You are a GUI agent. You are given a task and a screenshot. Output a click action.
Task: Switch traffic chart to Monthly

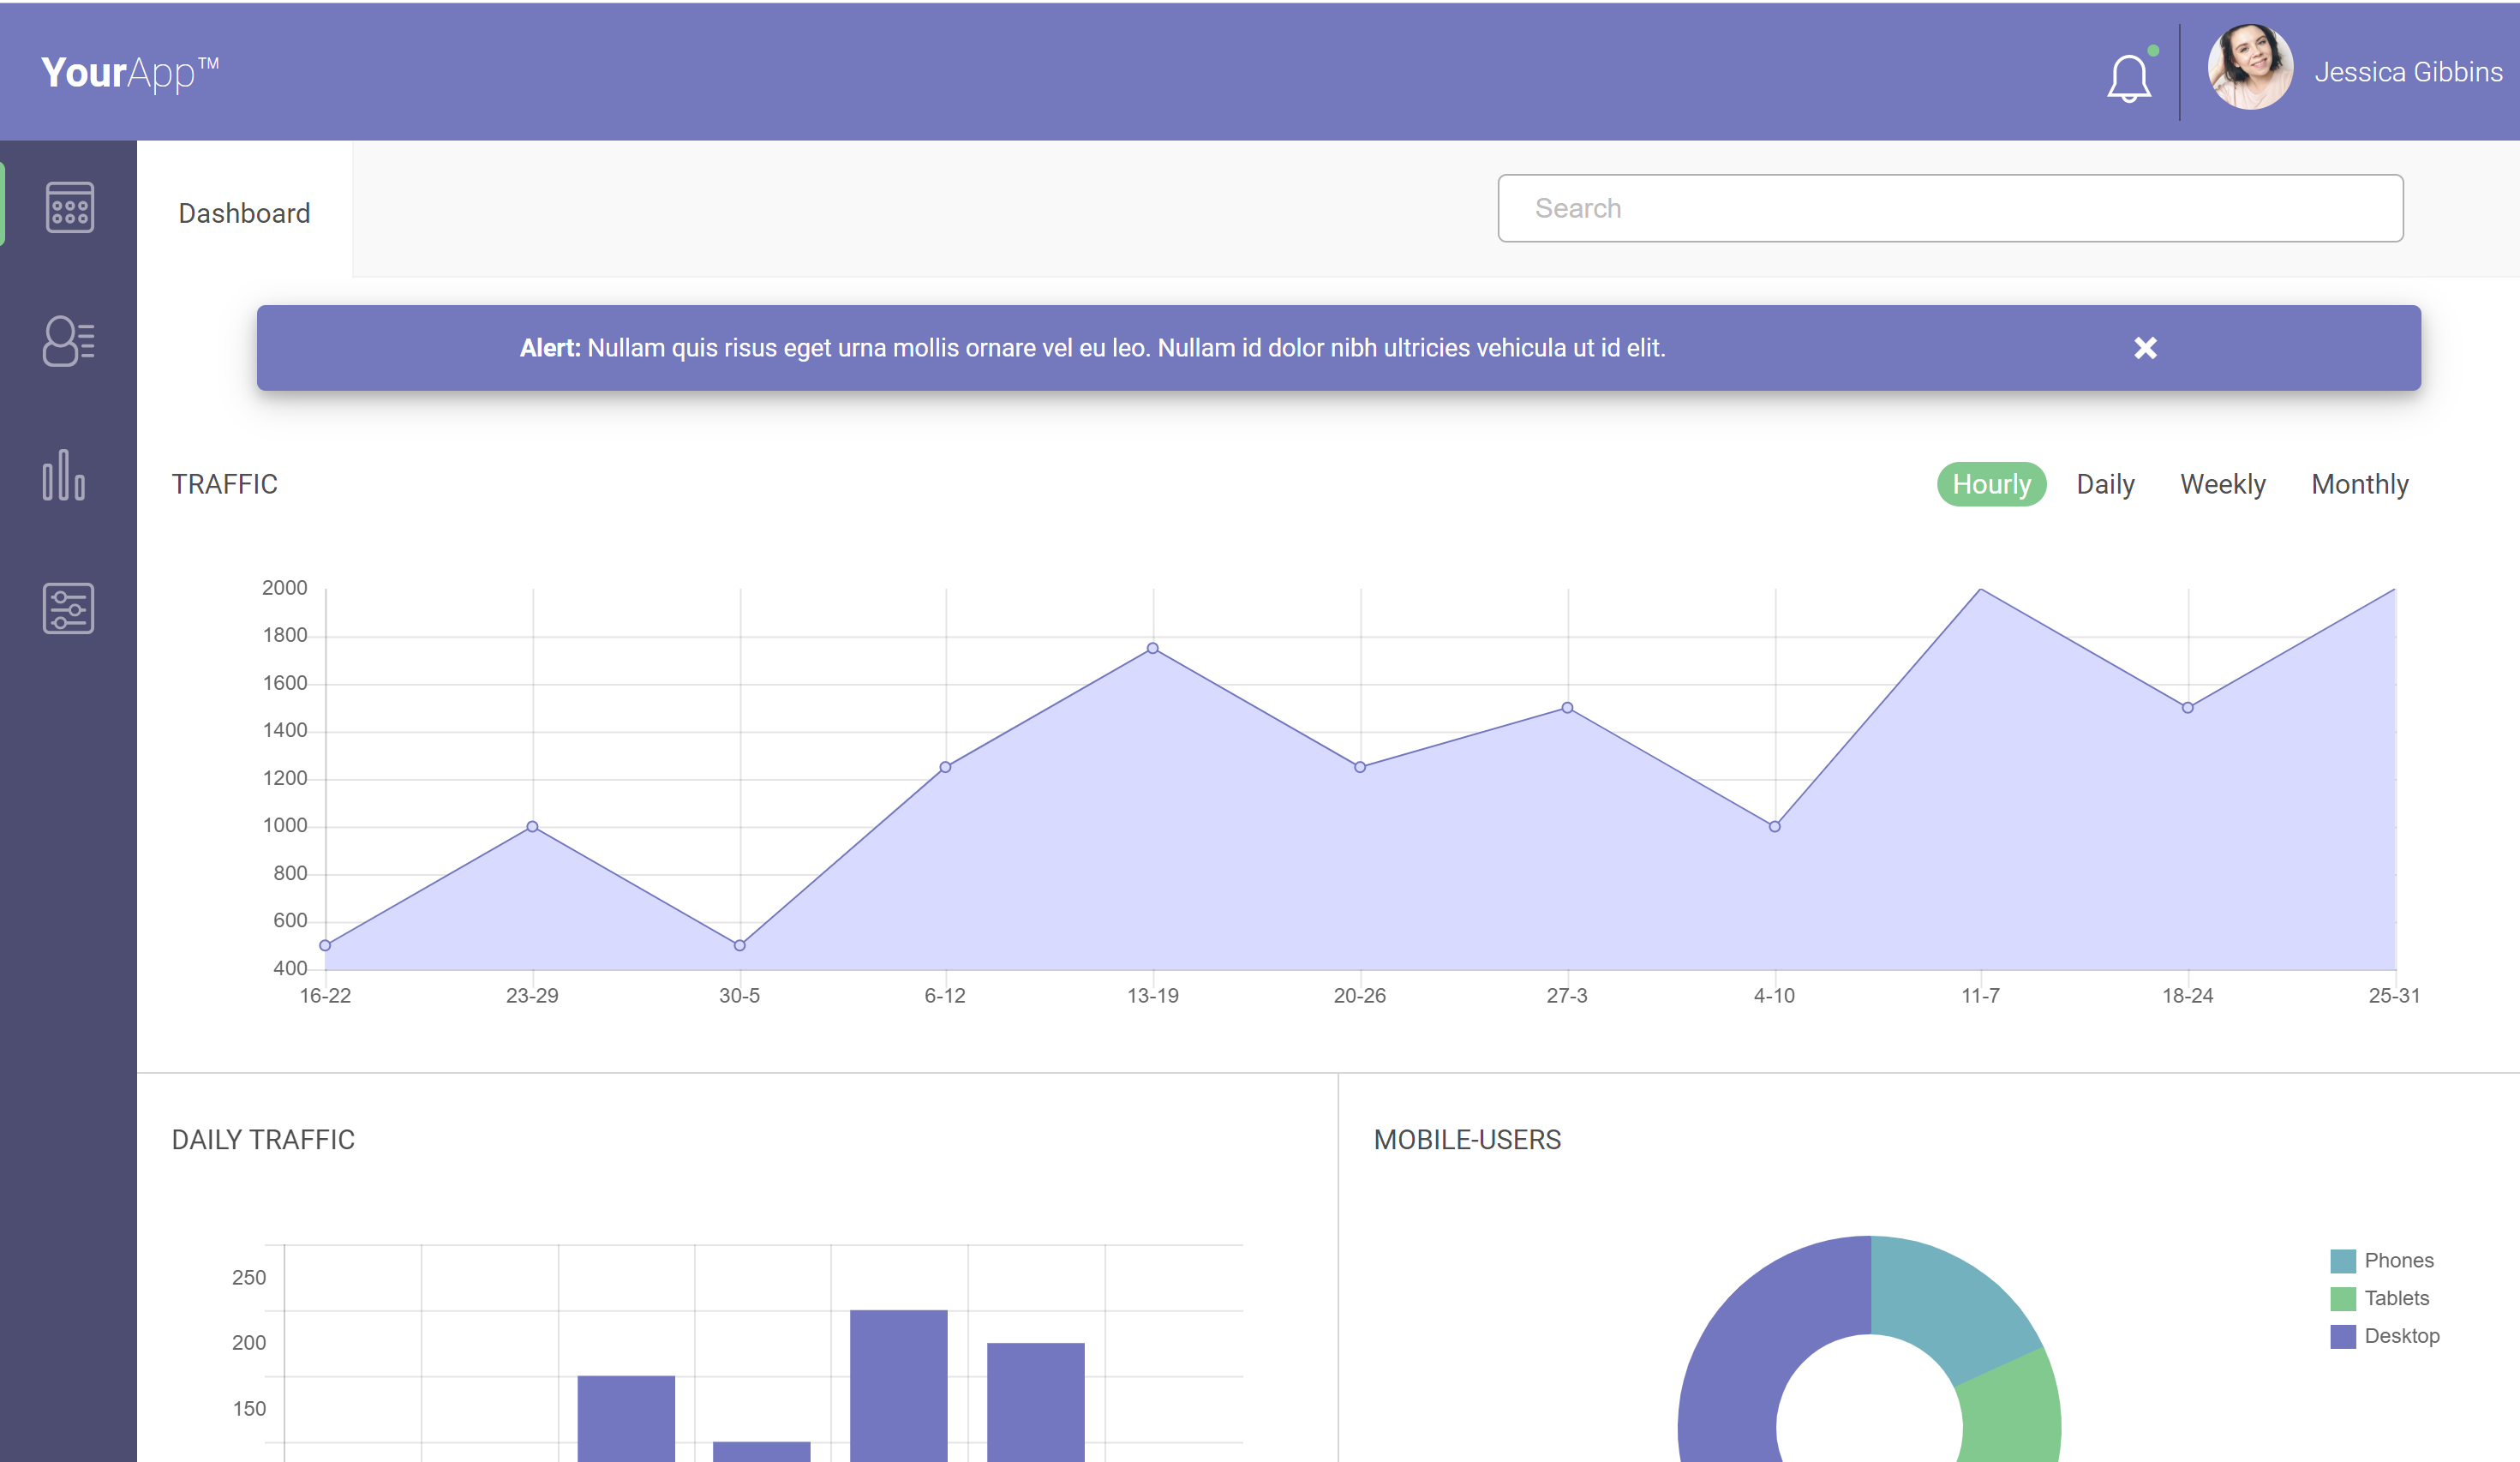pyautogui.click(x=2359, y=484)
